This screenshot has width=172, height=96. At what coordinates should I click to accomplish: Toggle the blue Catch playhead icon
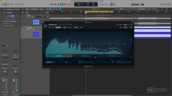point(60,9)
